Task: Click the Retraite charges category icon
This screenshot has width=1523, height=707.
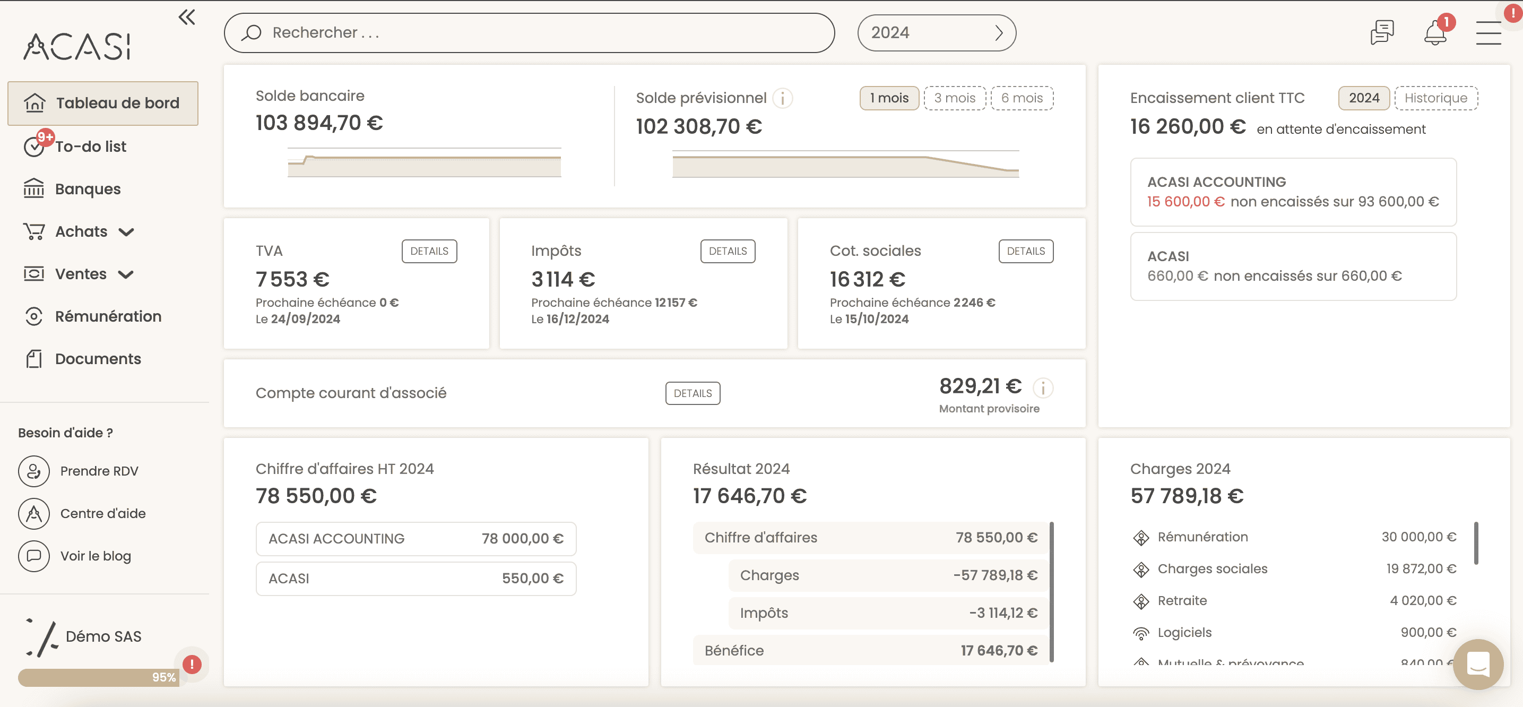Action: click(1140, 601)
